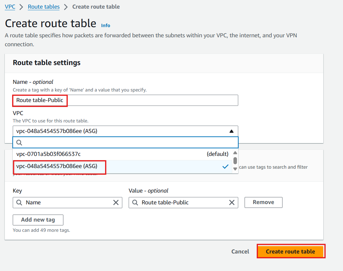Click the magnifier icon in the Key field
The width and height of the screenshot is (343, 271).
pos(19,202)
